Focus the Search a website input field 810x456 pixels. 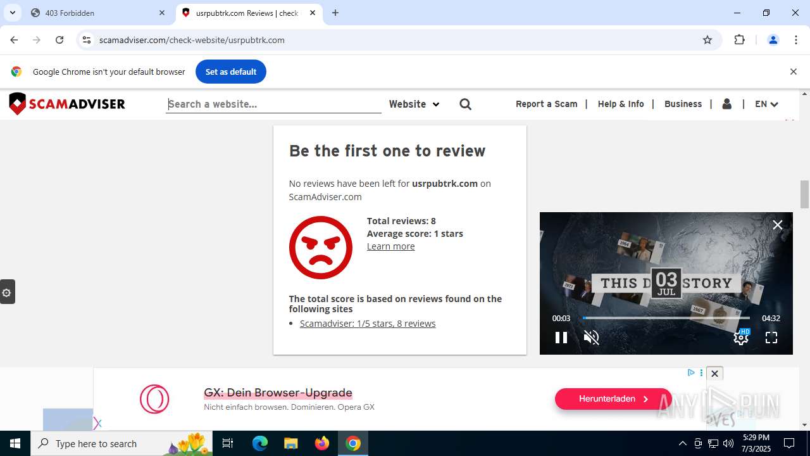pos(274,104)
